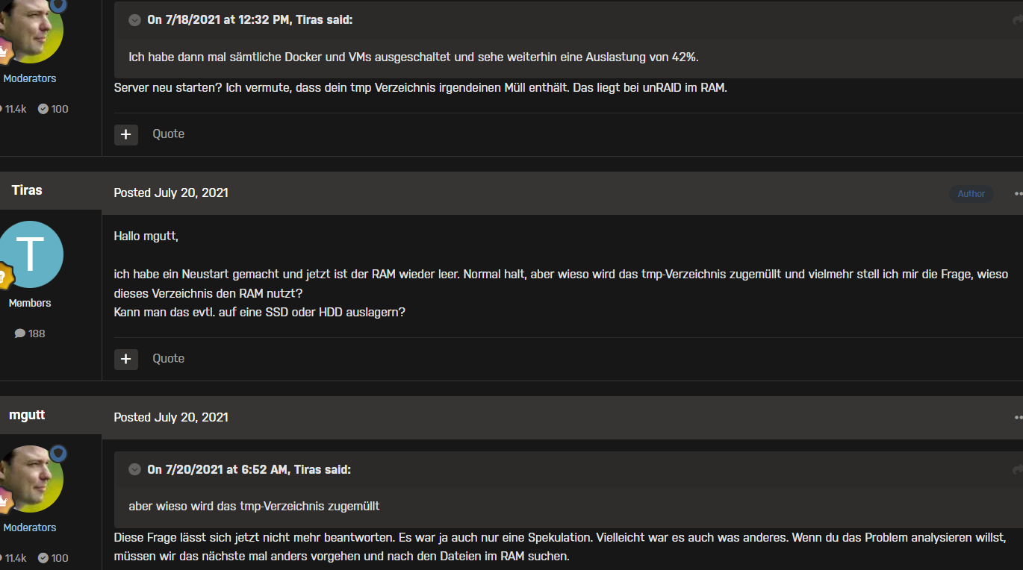Click the Author badge on Tiras's post
This screenshot has height=570, width=1023.
(971, 194)
